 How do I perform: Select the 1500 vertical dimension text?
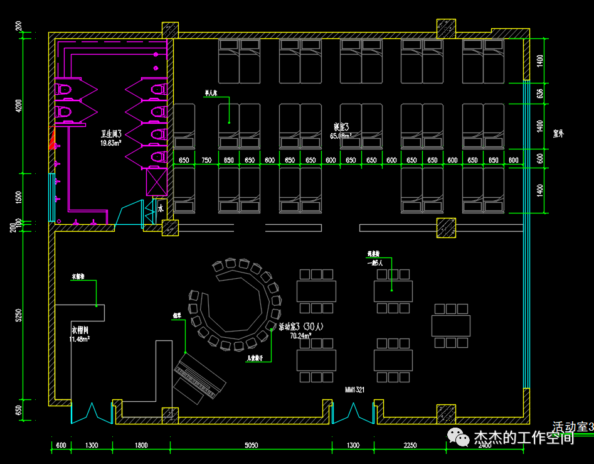(19, 197)
